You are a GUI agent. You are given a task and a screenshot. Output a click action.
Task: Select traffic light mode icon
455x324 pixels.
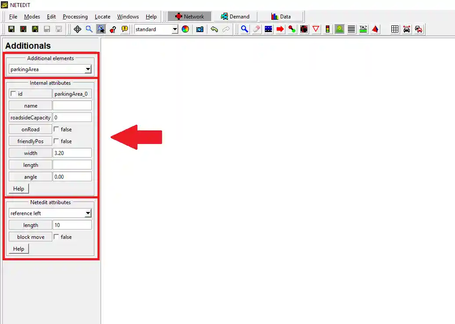[x=328, y=29]
